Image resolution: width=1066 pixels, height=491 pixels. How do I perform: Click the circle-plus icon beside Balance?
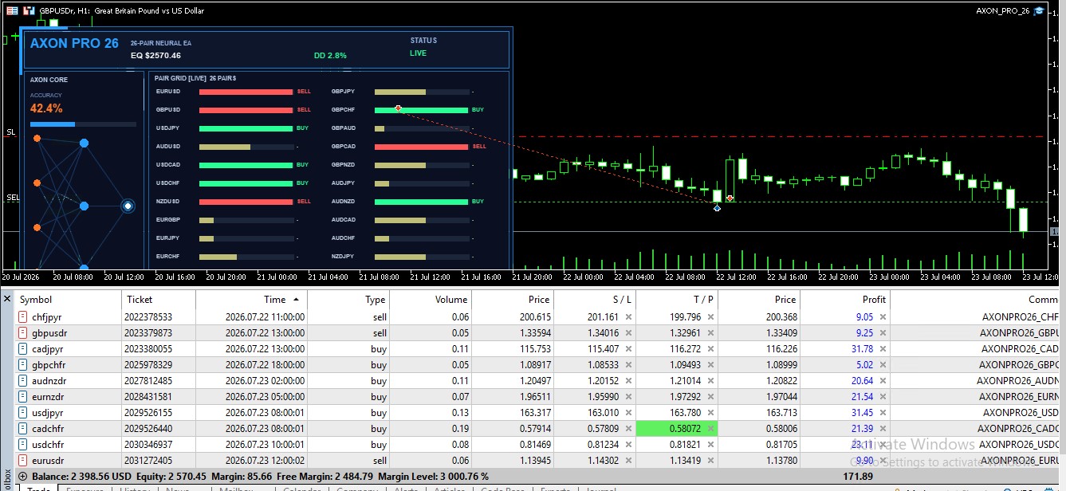tap(22, 476)
